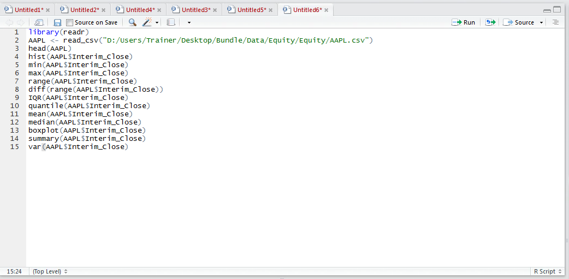Switch to the Untitled5 tab
This screenshot has width=569, height=279.
pyautogui.click(x=250, y=10)
